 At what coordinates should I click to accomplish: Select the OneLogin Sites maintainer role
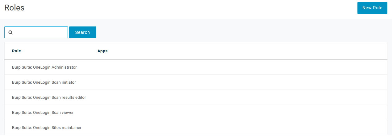[x=47, y=127]
